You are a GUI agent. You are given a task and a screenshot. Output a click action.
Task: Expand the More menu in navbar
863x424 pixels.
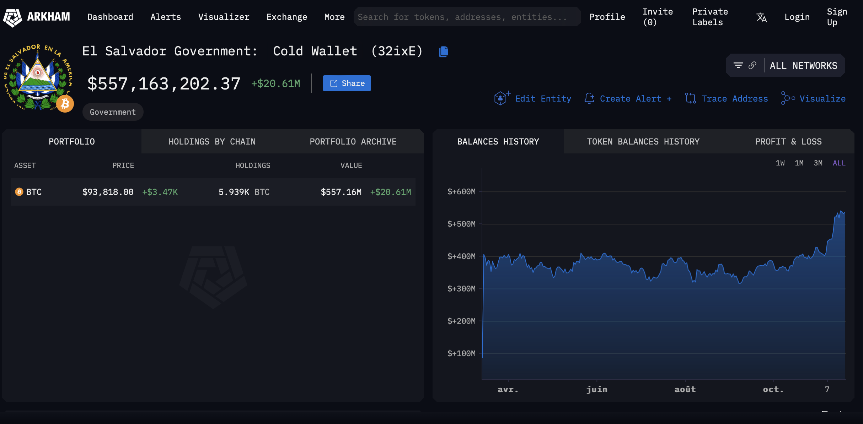(334, 17)
